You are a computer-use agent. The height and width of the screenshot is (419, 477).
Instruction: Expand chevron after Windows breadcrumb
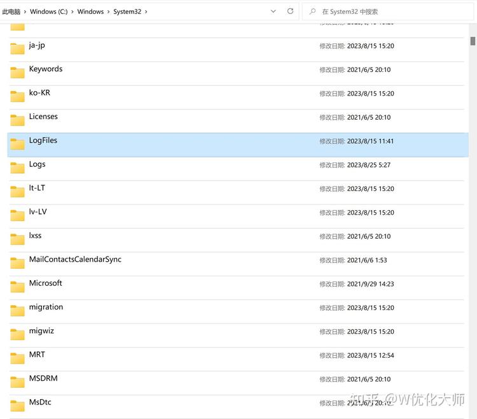click(x=108, y=12)
